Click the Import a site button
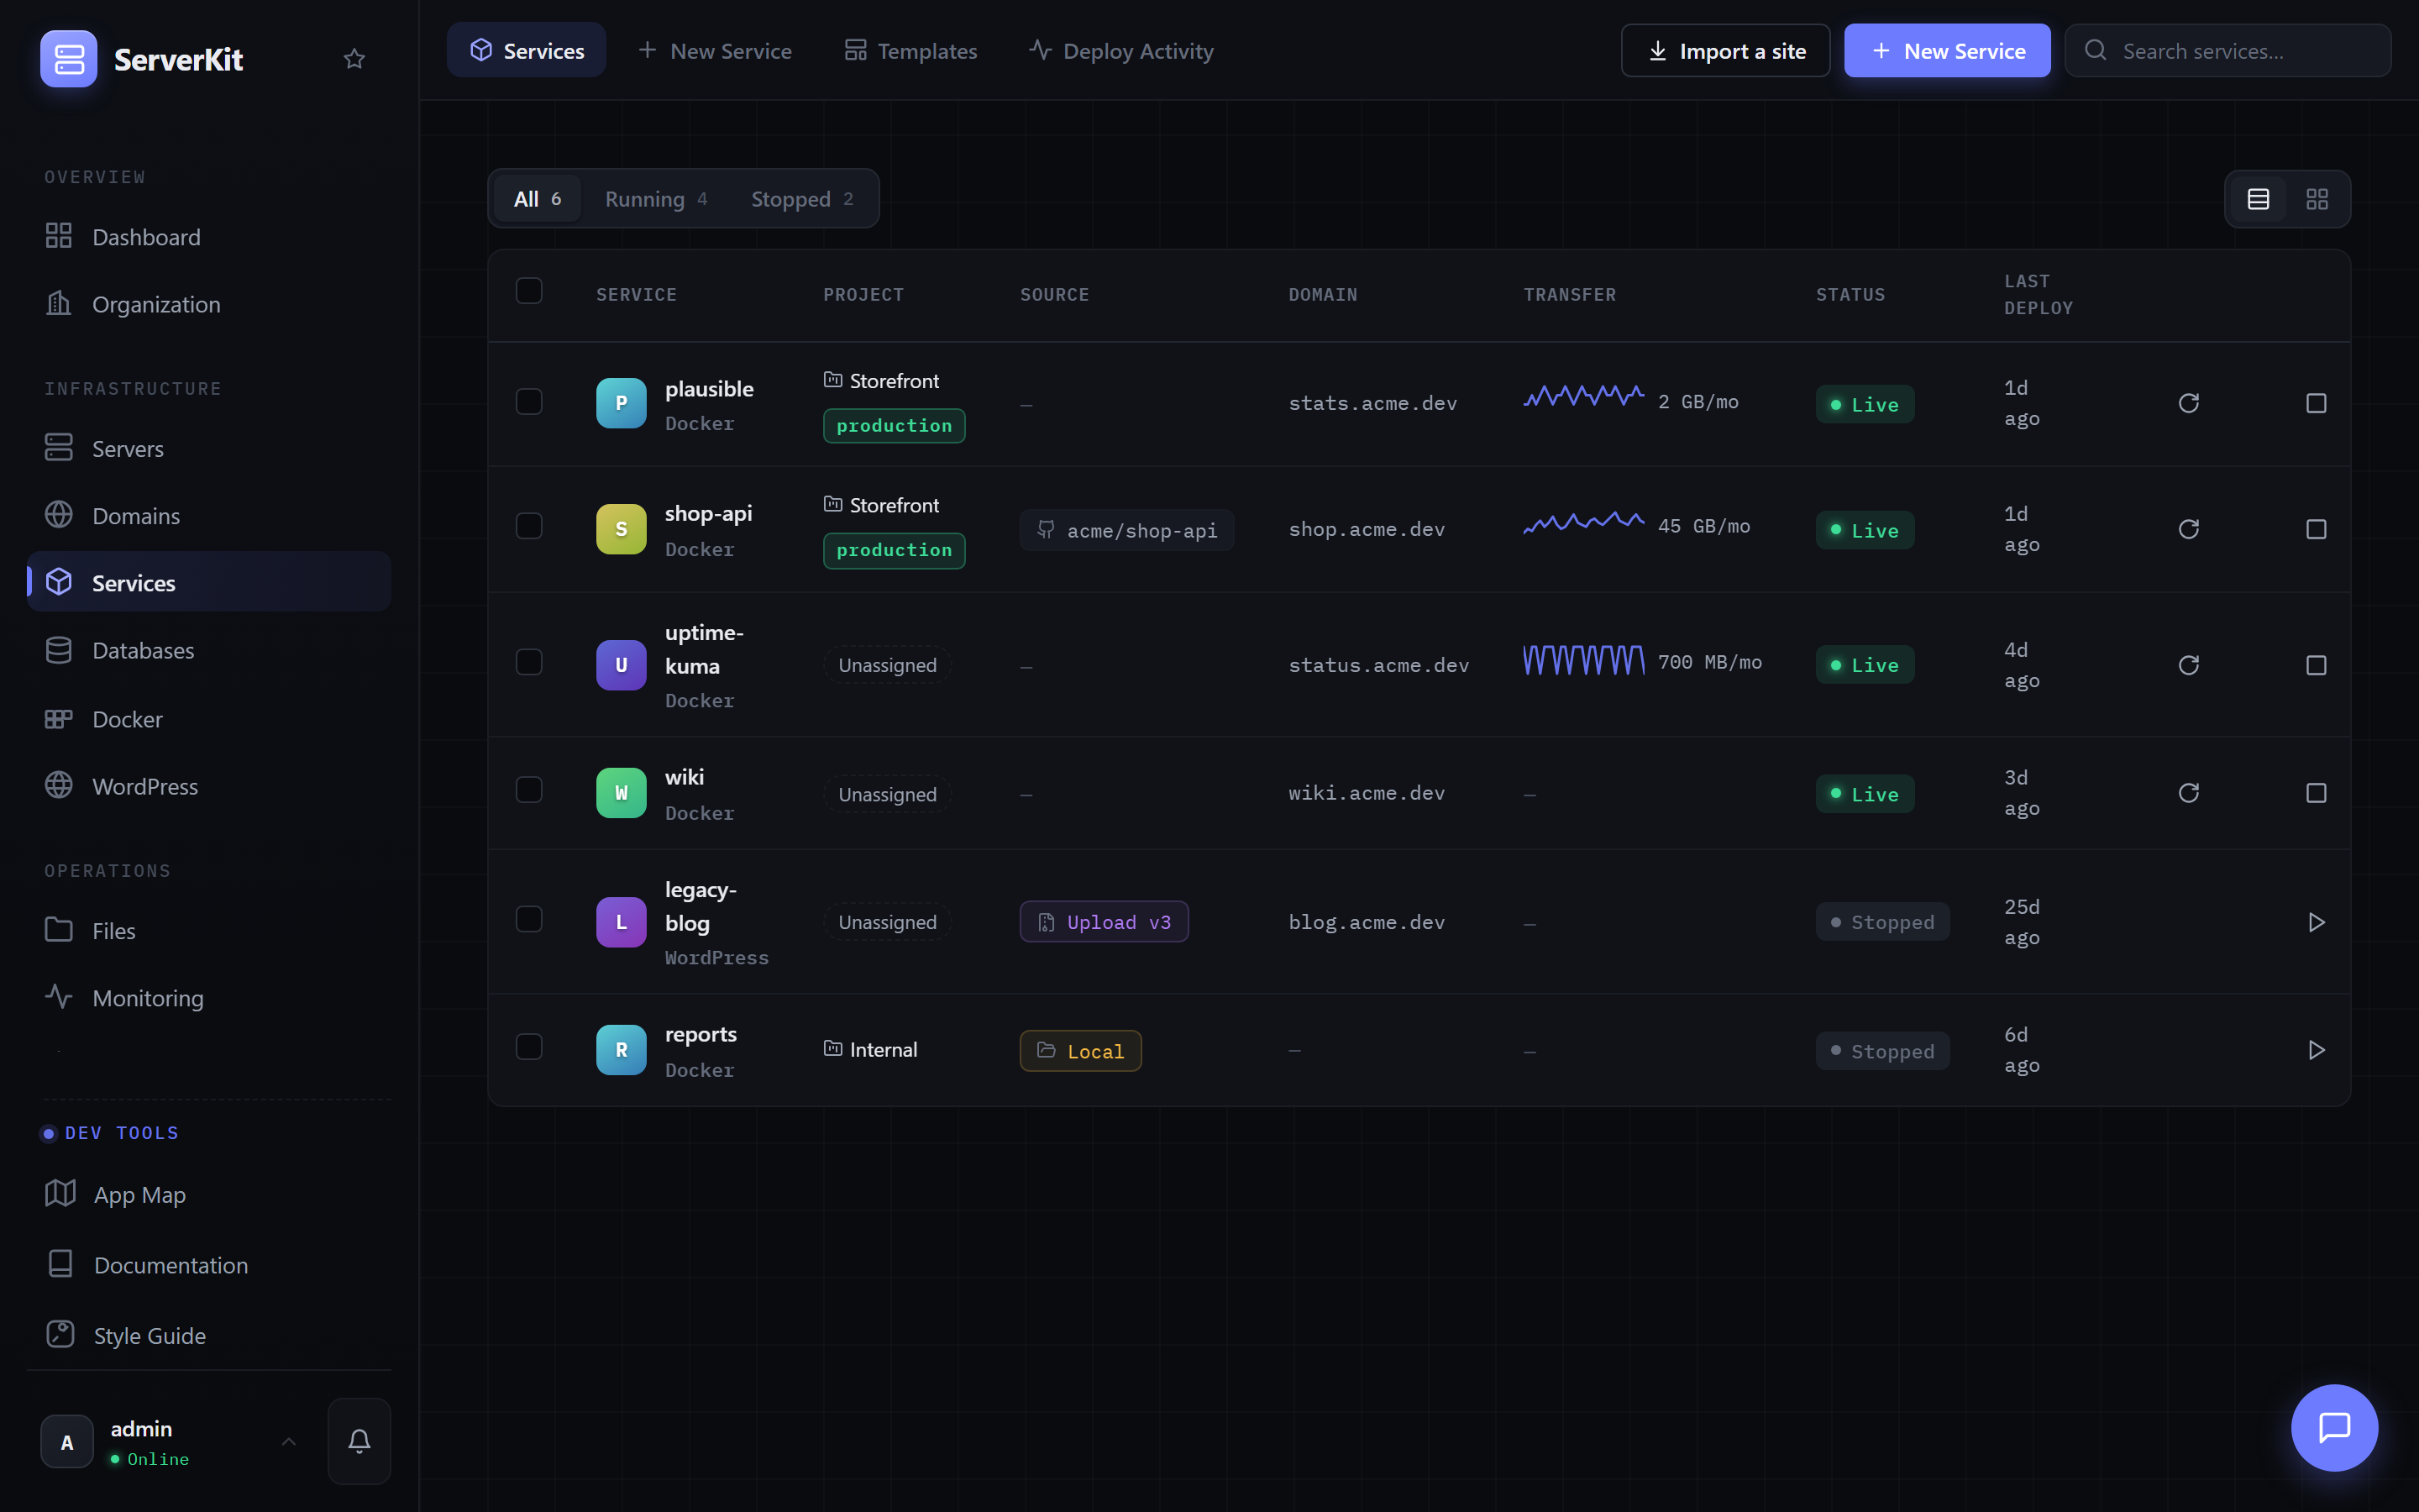Viewport: 2419px width, 1512px height. 1725,51
